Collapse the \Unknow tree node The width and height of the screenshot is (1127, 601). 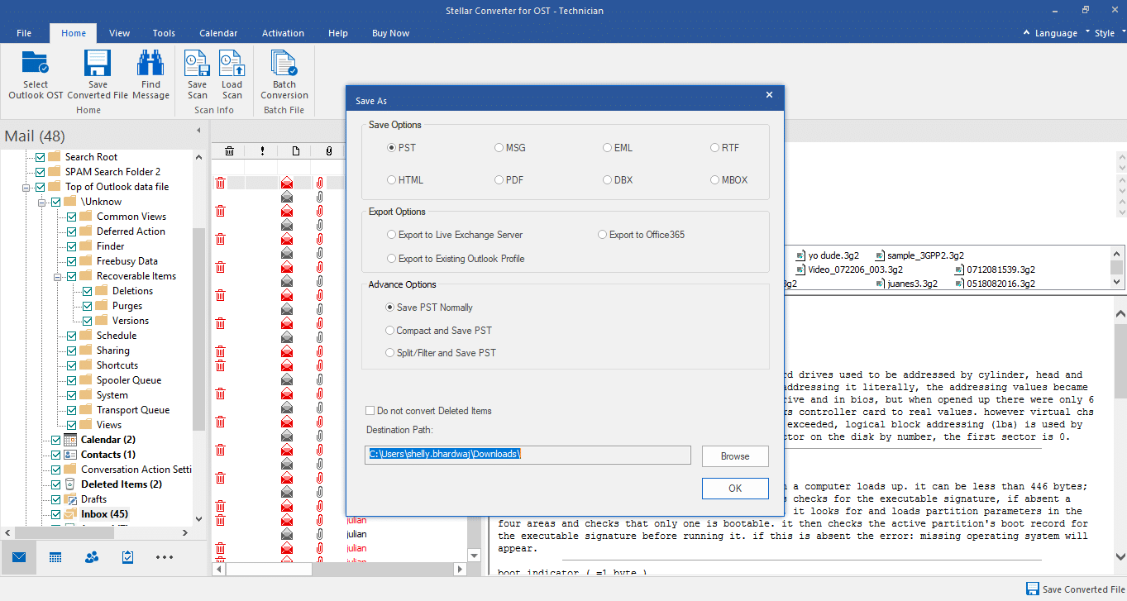pyautogui.click(x=41, y=202)
